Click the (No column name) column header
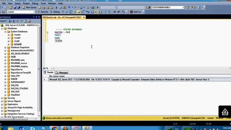231x130 pixels. pyautogui.click(x=57, y=76)
